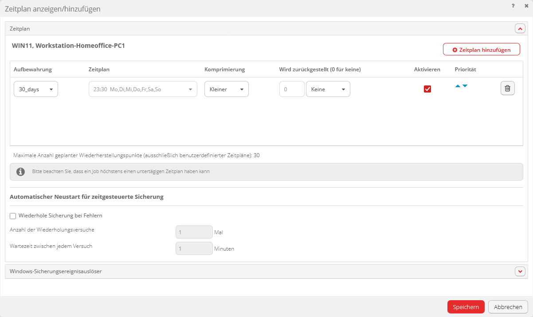The height and width of the screenshot is (317, 533).
Task: Toggle the Aktivieren checkbox
Action: click(x=427, y=89)
